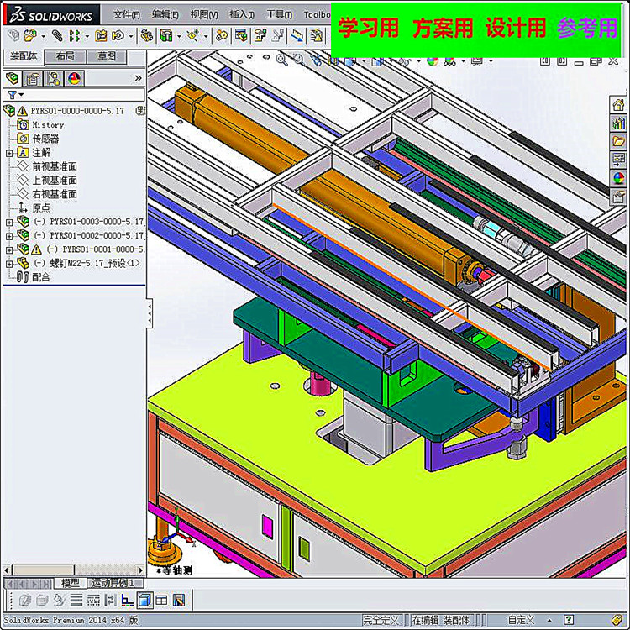Select the History folder in the tree
This screenshot has width=630, height=630.
[x=48, y=125]
